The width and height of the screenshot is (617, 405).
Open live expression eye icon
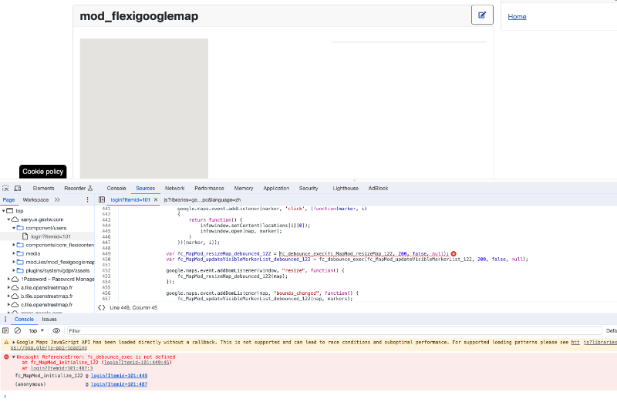56,331
